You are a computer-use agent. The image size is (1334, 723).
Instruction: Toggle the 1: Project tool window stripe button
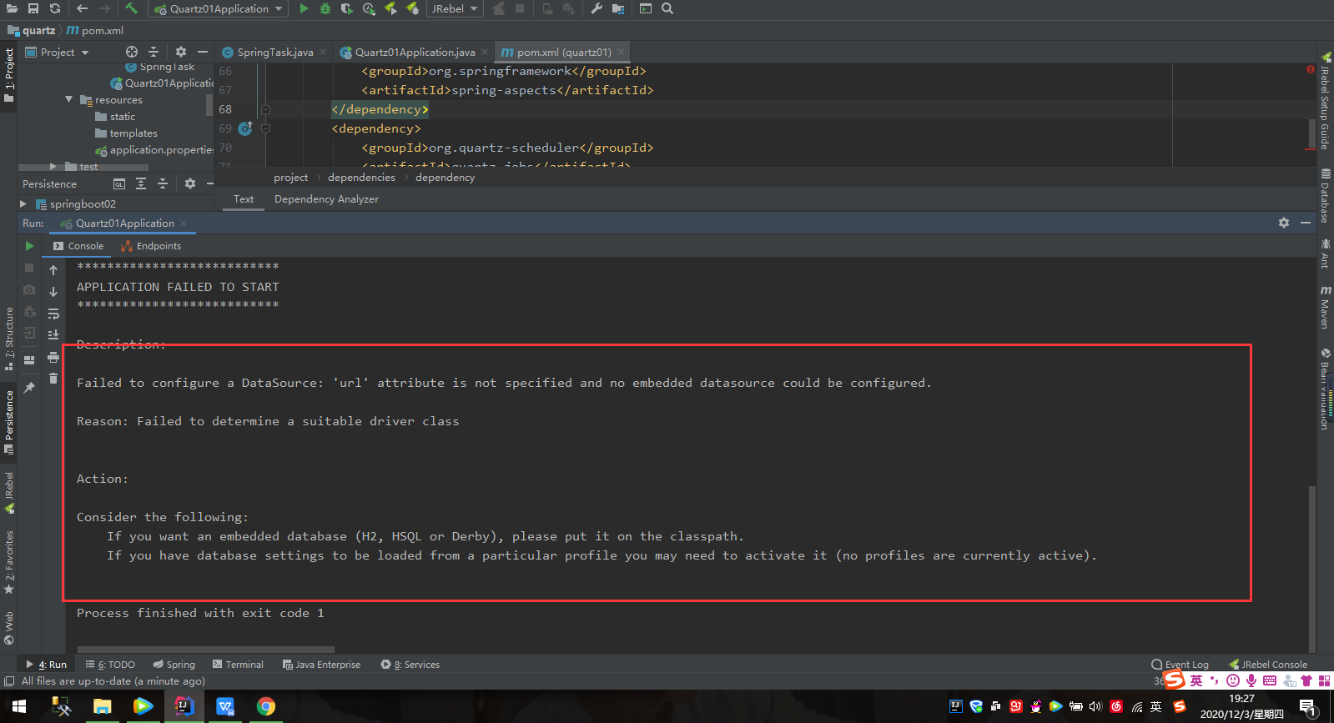tap(9, 75)
